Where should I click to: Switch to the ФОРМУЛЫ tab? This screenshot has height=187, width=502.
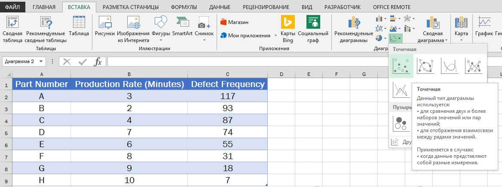point(184,7)
